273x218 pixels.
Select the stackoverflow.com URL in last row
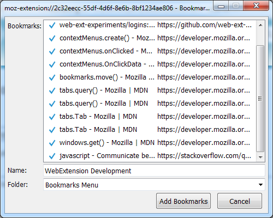204,156
